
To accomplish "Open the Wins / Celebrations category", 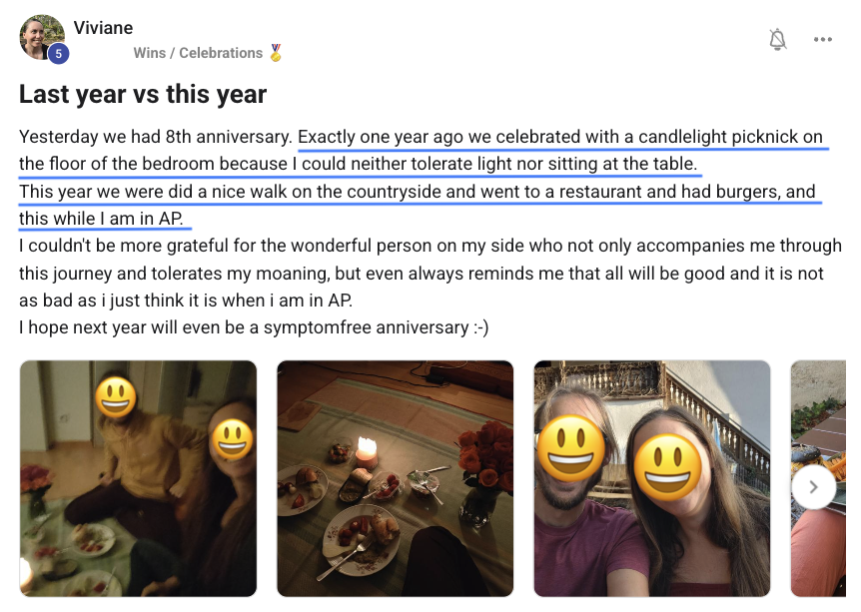I will pyautogui.click(x=198, y=53).
